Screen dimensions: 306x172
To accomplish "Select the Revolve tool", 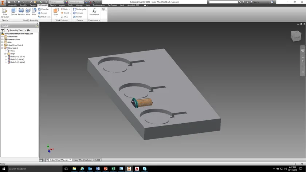I will (x=21, y=12).
